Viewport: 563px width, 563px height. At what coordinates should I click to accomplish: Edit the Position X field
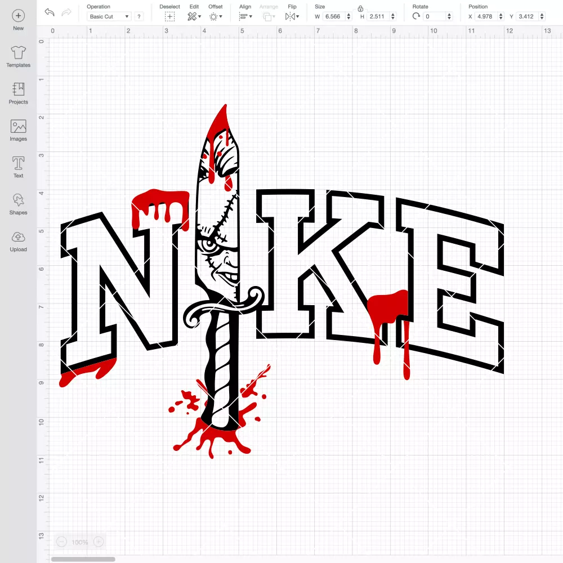pyautogui.click(x=486, y=16)
